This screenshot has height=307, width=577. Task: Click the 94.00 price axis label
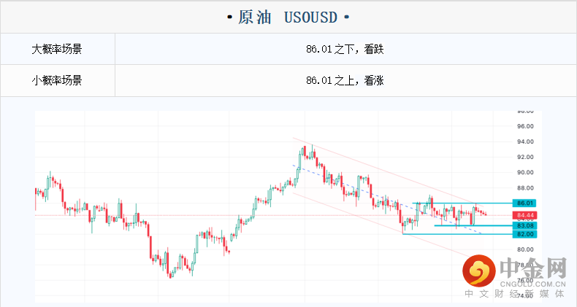[525, 142]
